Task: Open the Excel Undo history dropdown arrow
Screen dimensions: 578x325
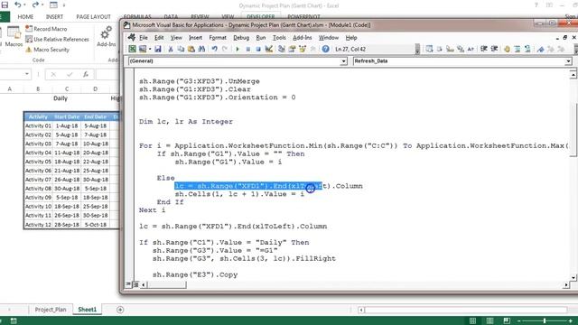Action: tap(24, 5)
